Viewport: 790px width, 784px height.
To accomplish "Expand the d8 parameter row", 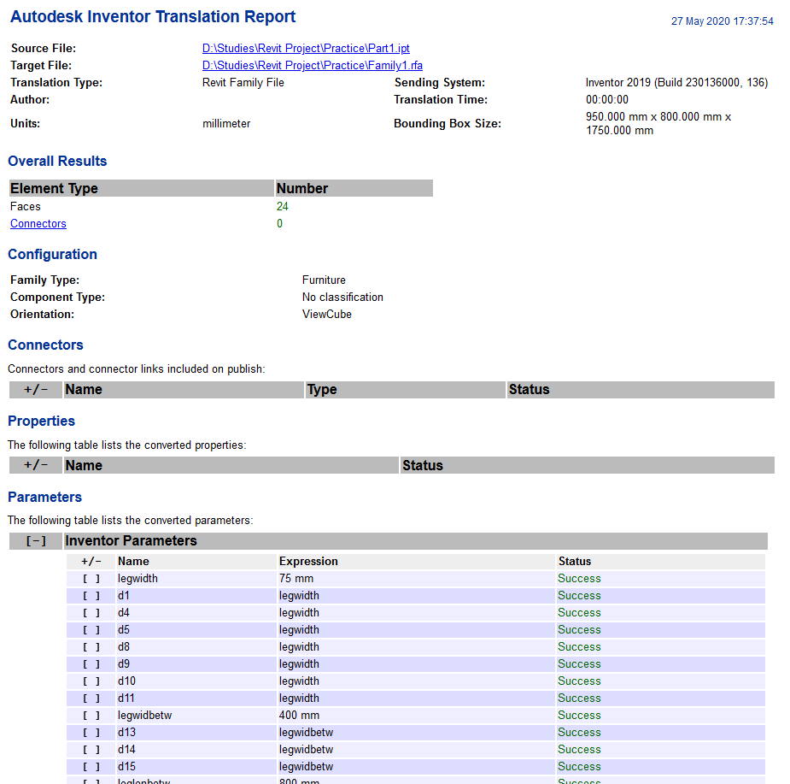I will 90,646.
